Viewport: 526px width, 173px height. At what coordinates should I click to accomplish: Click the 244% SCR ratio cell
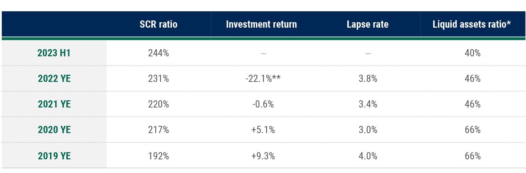click(158, 53)
